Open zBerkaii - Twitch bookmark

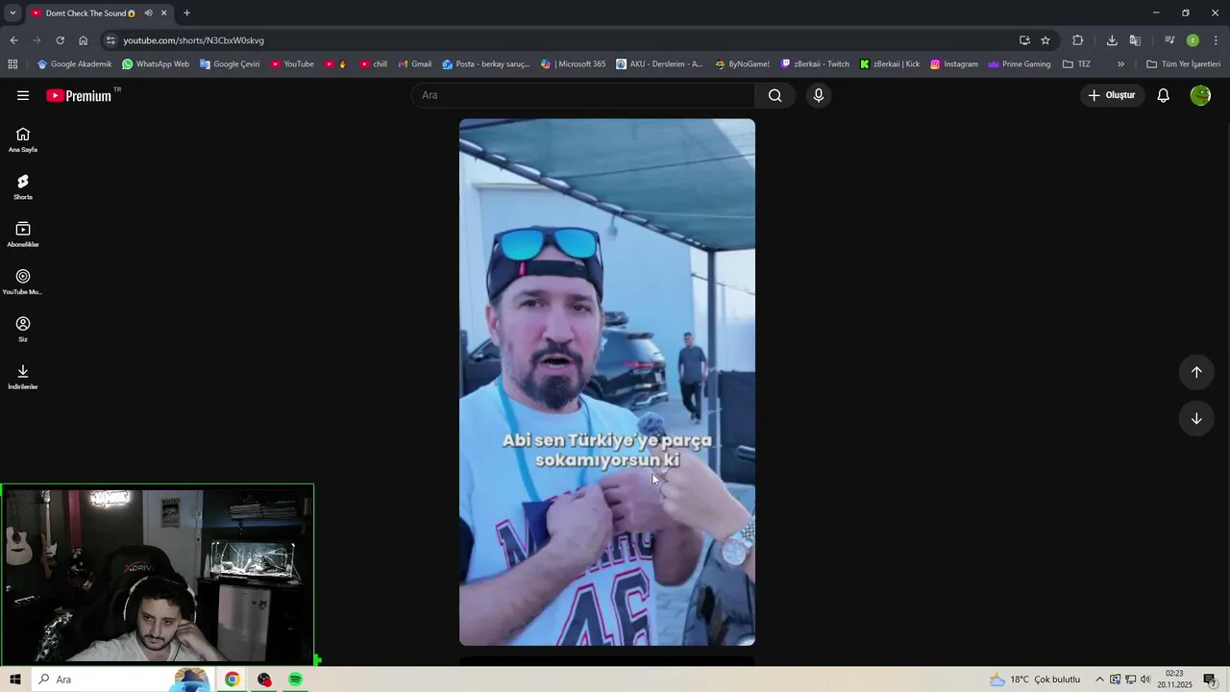pos(815,64)
